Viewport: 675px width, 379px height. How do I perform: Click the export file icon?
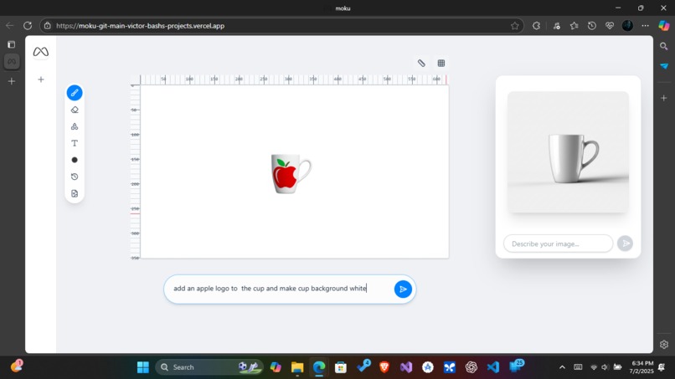coord(75,193)
